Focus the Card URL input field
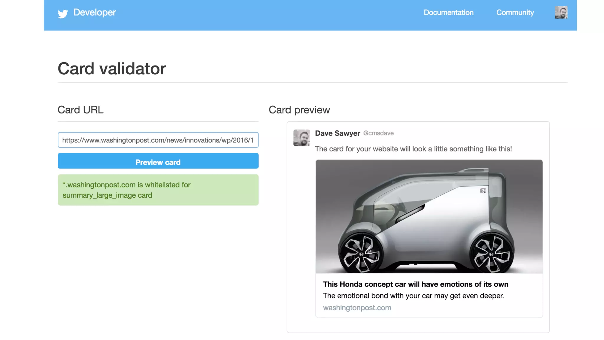 (x=158, y=140)
